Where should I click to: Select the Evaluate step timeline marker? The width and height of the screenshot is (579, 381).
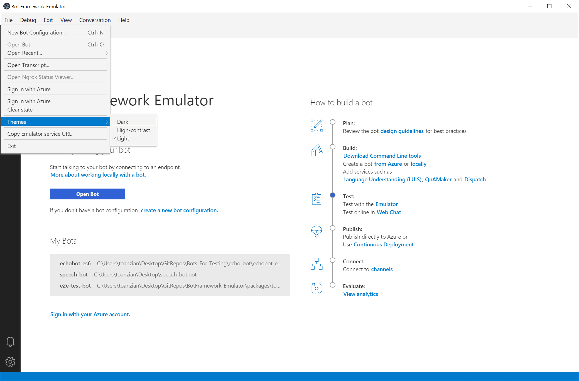(x=332, y=285)
